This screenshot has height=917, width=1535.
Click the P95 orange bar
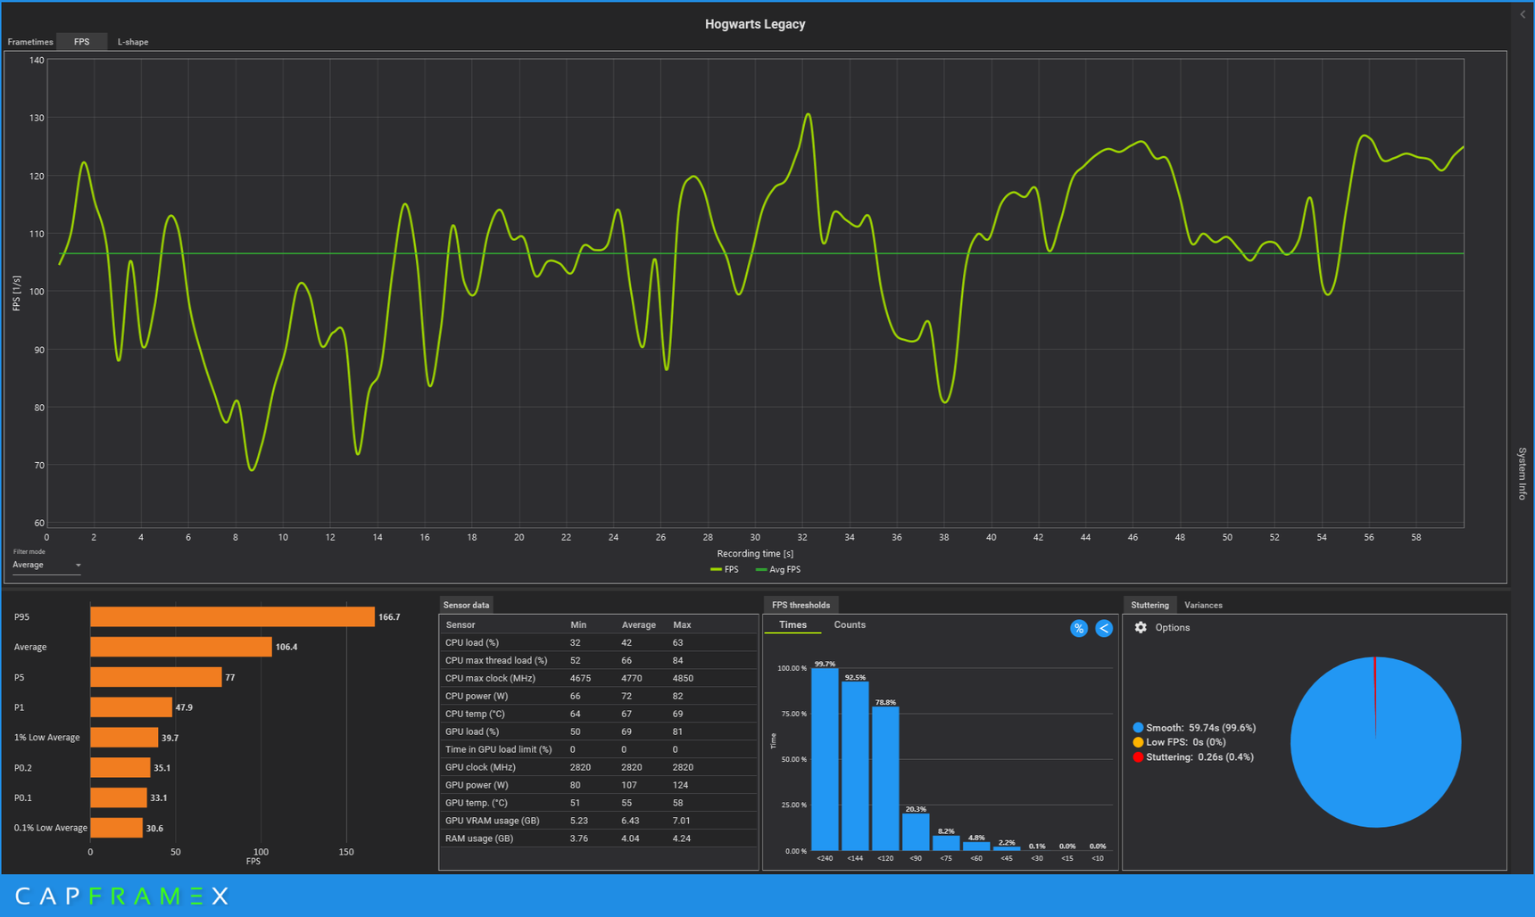[232, 616]
